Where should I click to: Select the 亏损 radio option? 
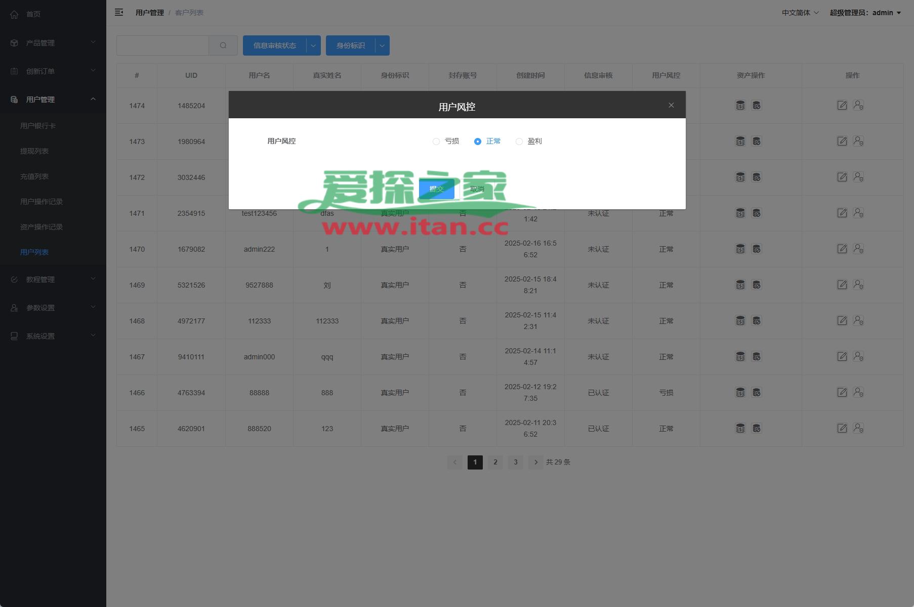point(436,142)
